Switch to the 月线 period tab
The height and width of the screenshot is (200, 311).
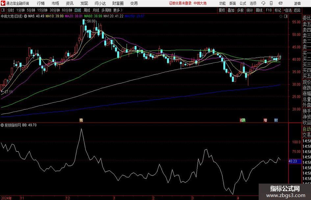96,10
